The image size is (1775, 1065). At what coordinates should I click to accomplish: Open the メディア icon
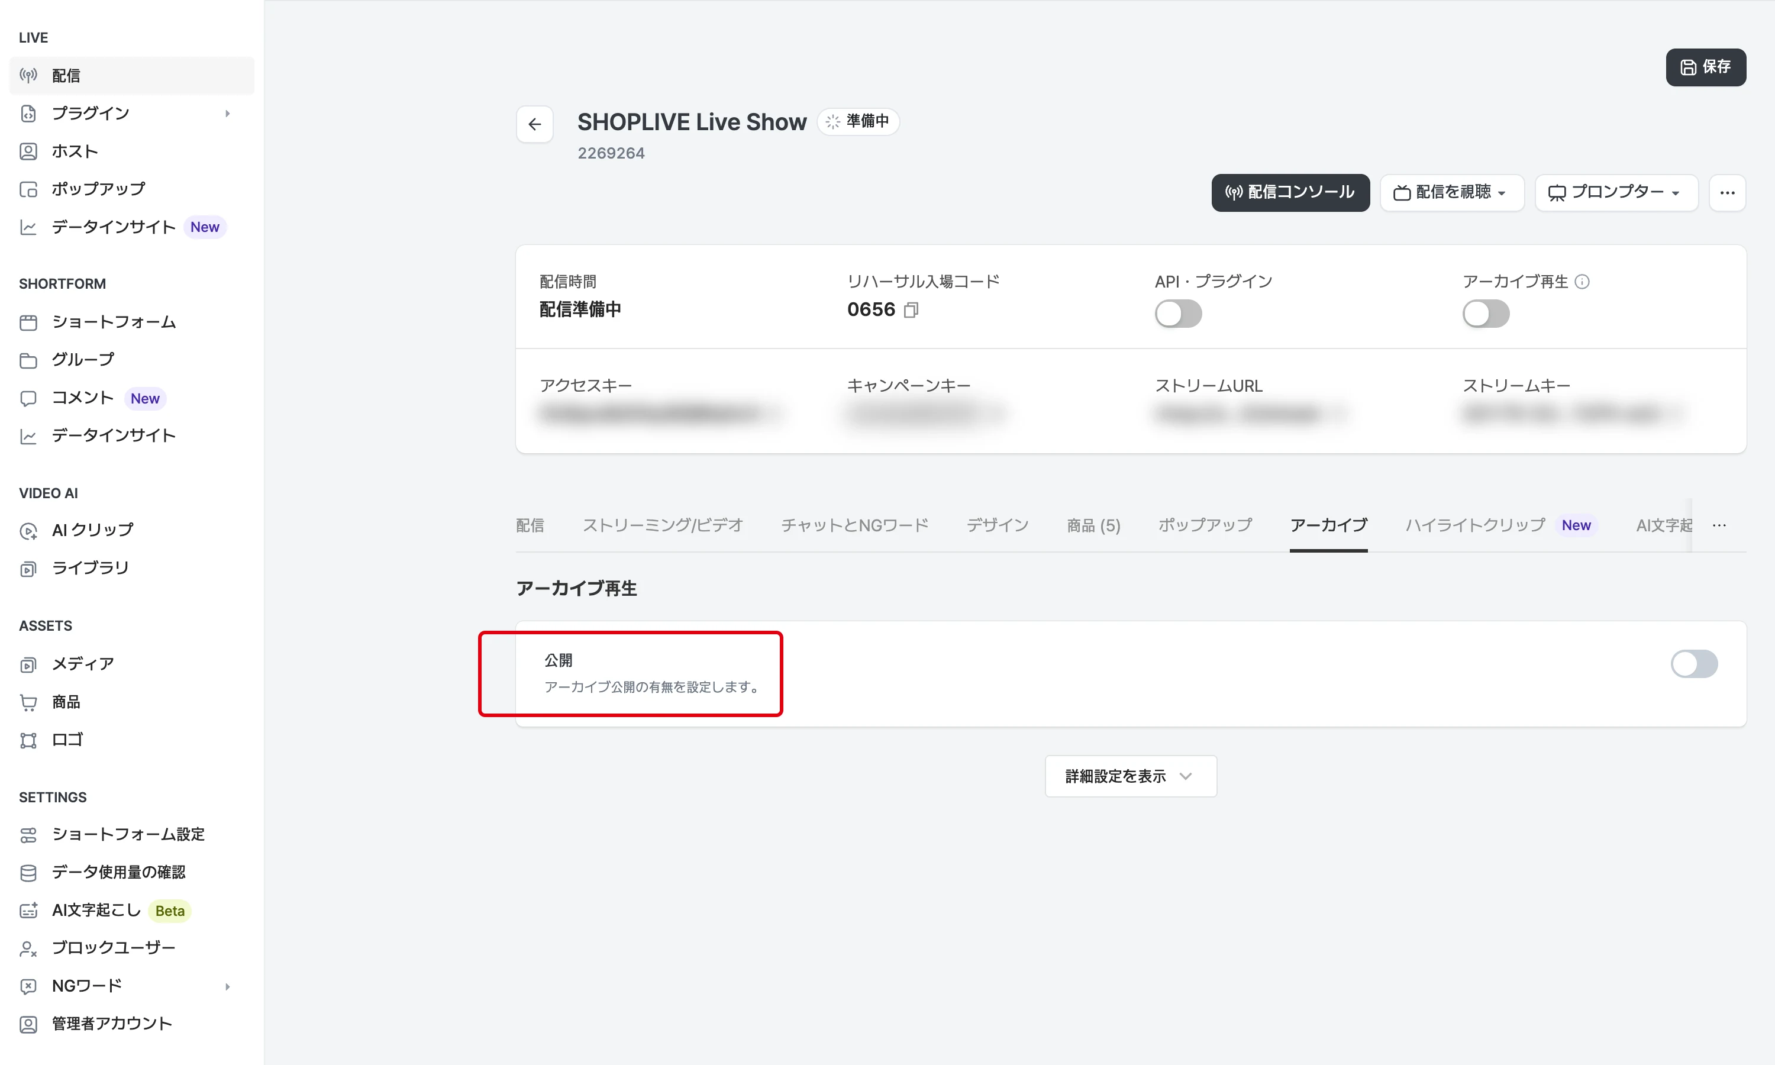click(x=28, y=664)
